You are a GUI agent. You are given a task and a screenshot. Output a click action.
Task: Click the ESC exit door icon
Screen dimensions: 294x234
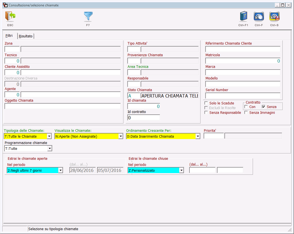click(x=10, y=16)
